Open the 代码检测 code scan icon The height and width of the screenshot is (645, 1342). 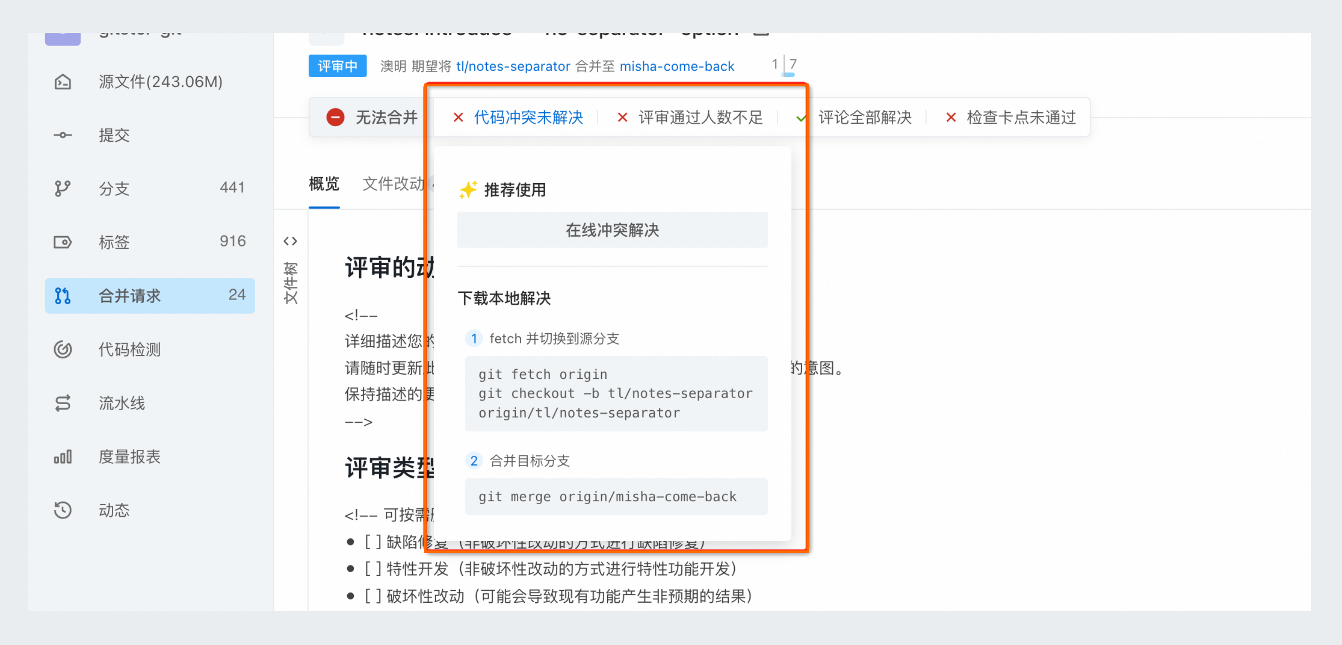click(62, 349)
